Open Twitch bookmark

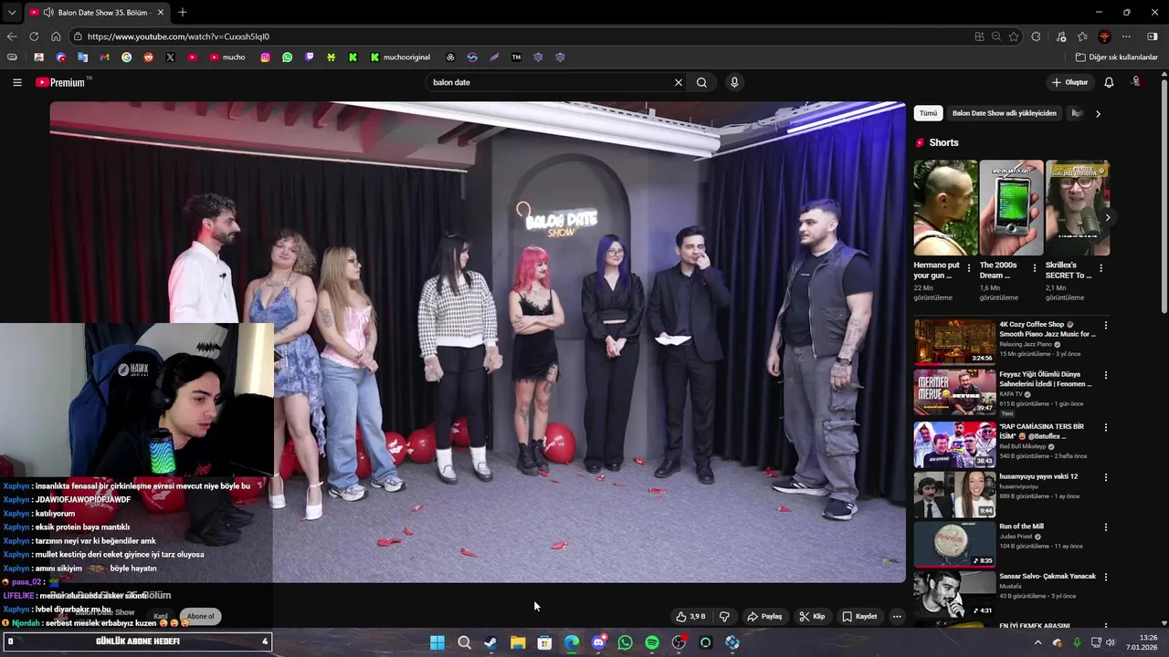pyautogui.click(x=310, y=57)
